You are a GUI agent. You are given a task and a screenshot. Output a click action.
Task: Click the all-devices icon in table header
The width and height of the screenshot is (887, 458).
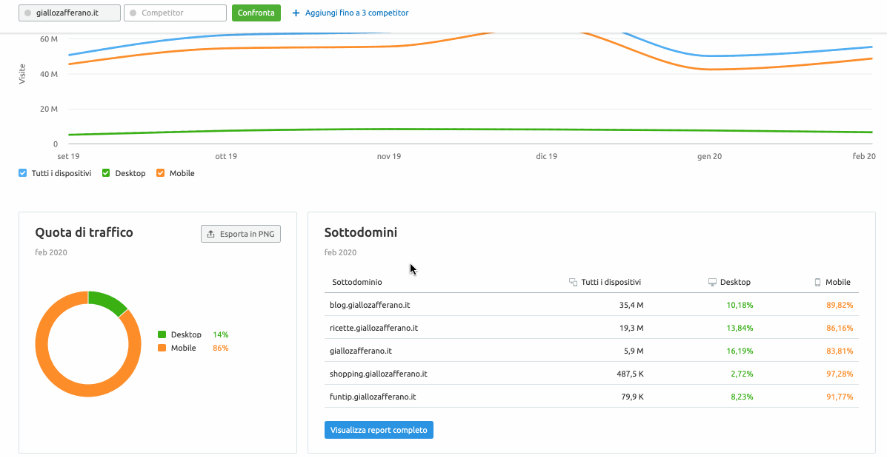pyautogui.click(x=573, y=282)
